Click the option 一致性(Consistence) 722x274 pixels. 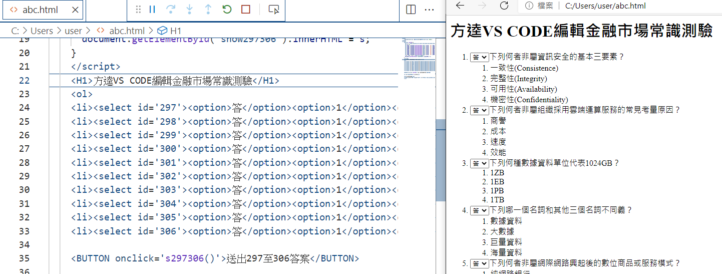[524, 68]
